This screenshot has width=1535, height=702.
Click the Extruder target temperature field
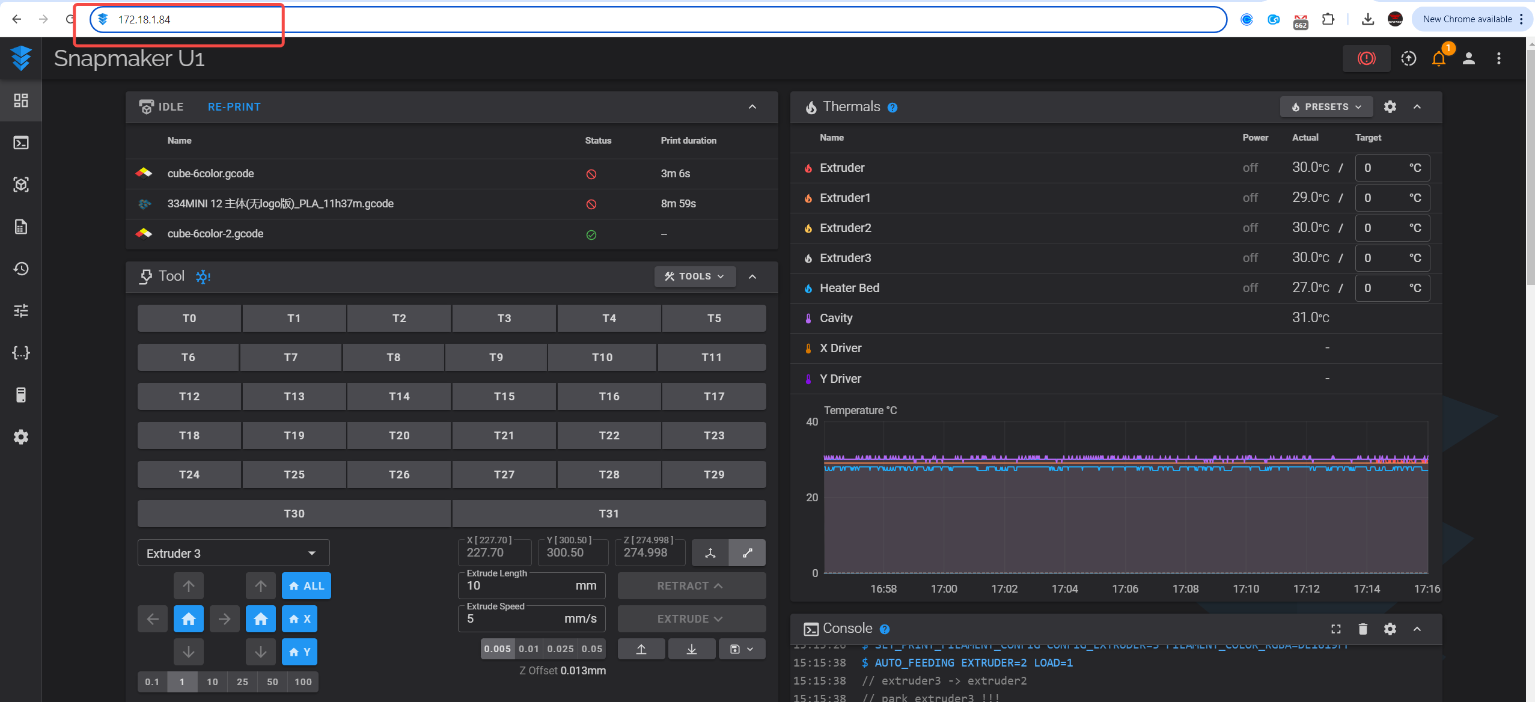1382,168
